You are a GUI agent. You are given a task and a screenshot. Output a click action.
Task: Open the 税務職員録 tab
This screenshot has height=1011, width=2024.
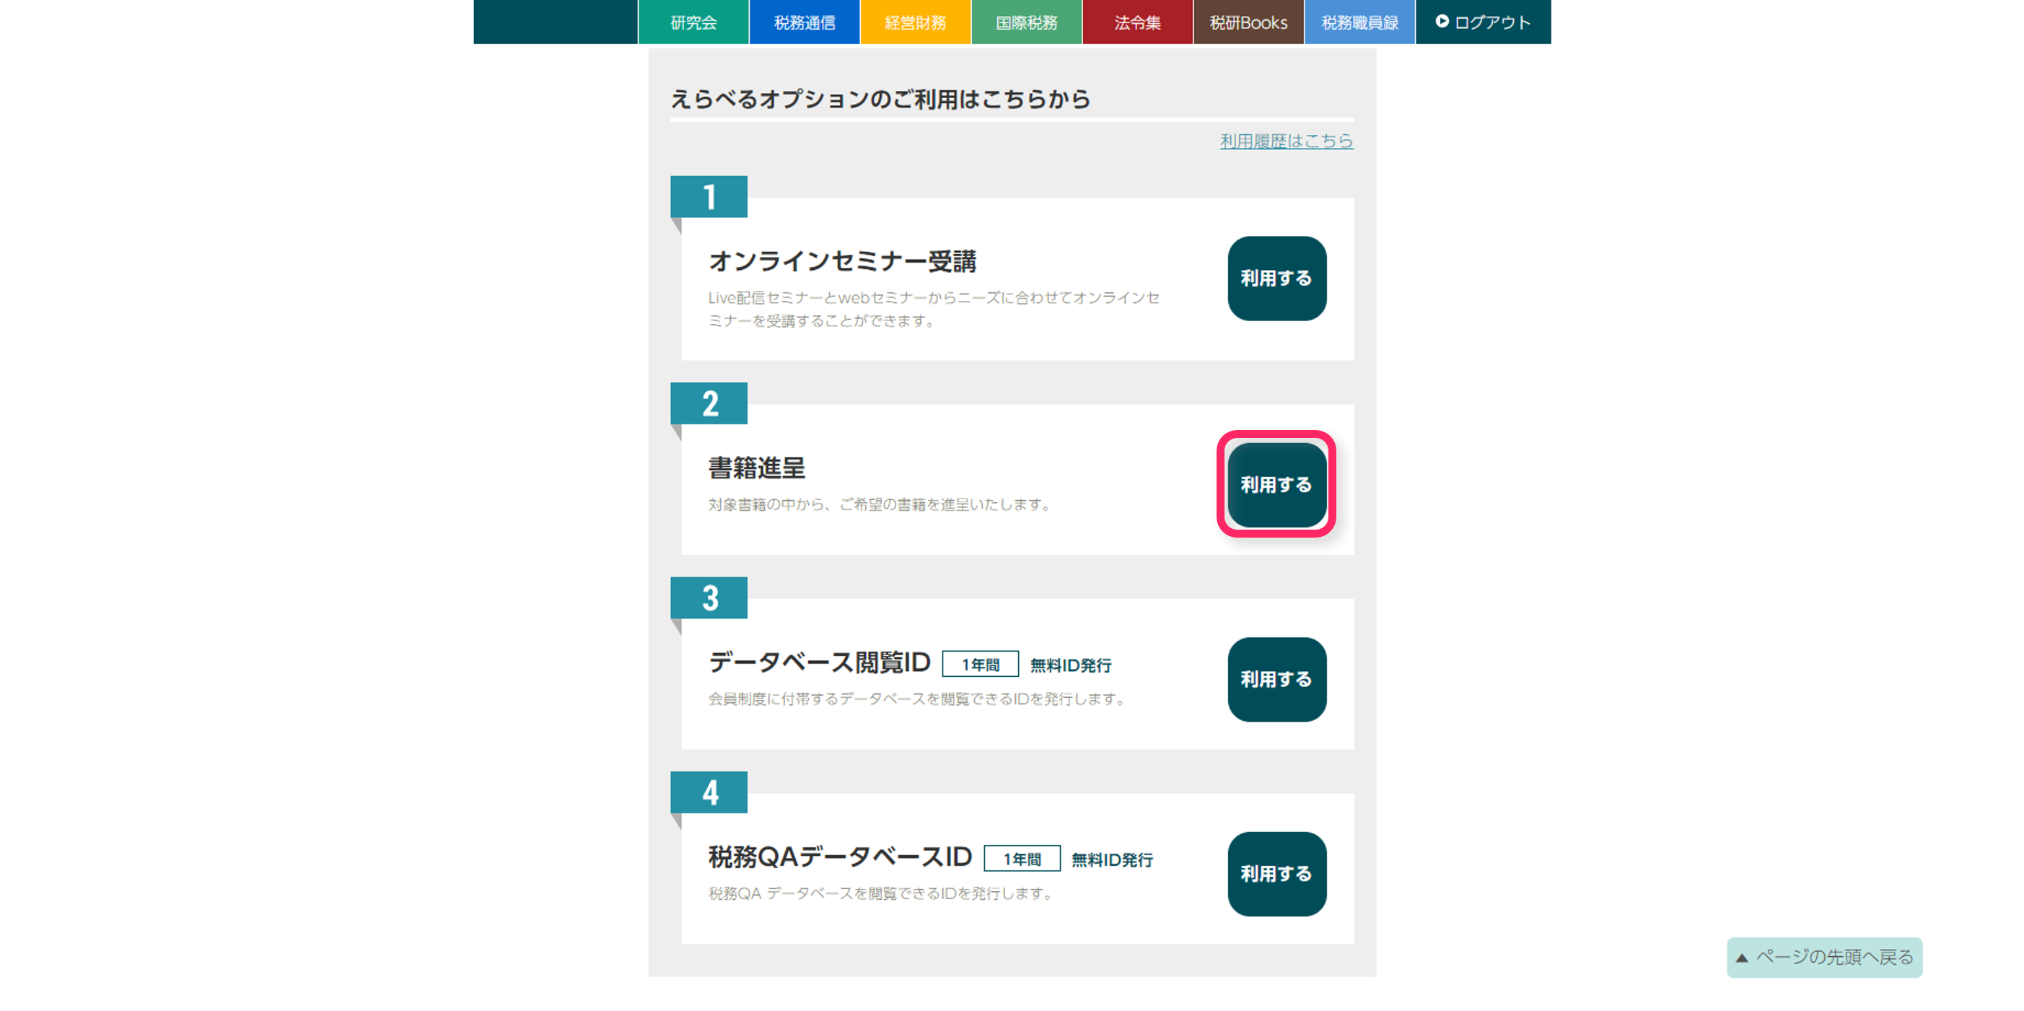(1359, 22)
